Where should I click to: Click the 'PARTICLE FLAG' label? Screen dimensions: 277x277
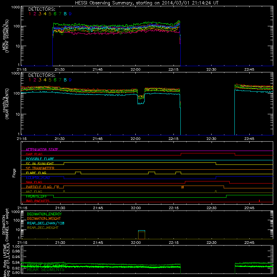[39, 187]
